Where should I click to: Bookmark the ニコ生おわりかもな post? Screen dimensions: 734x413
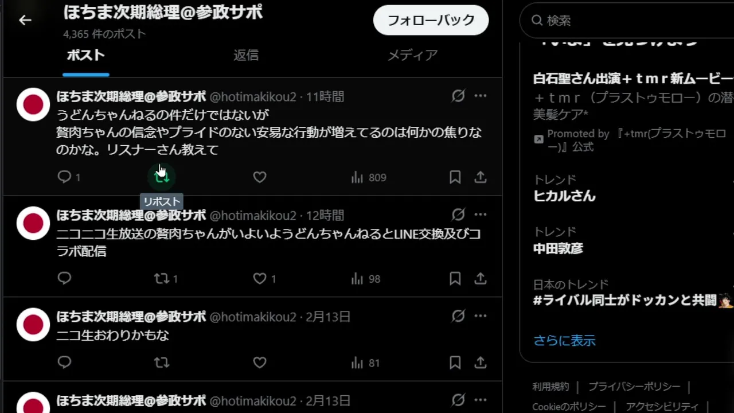[x=455, y=363]
